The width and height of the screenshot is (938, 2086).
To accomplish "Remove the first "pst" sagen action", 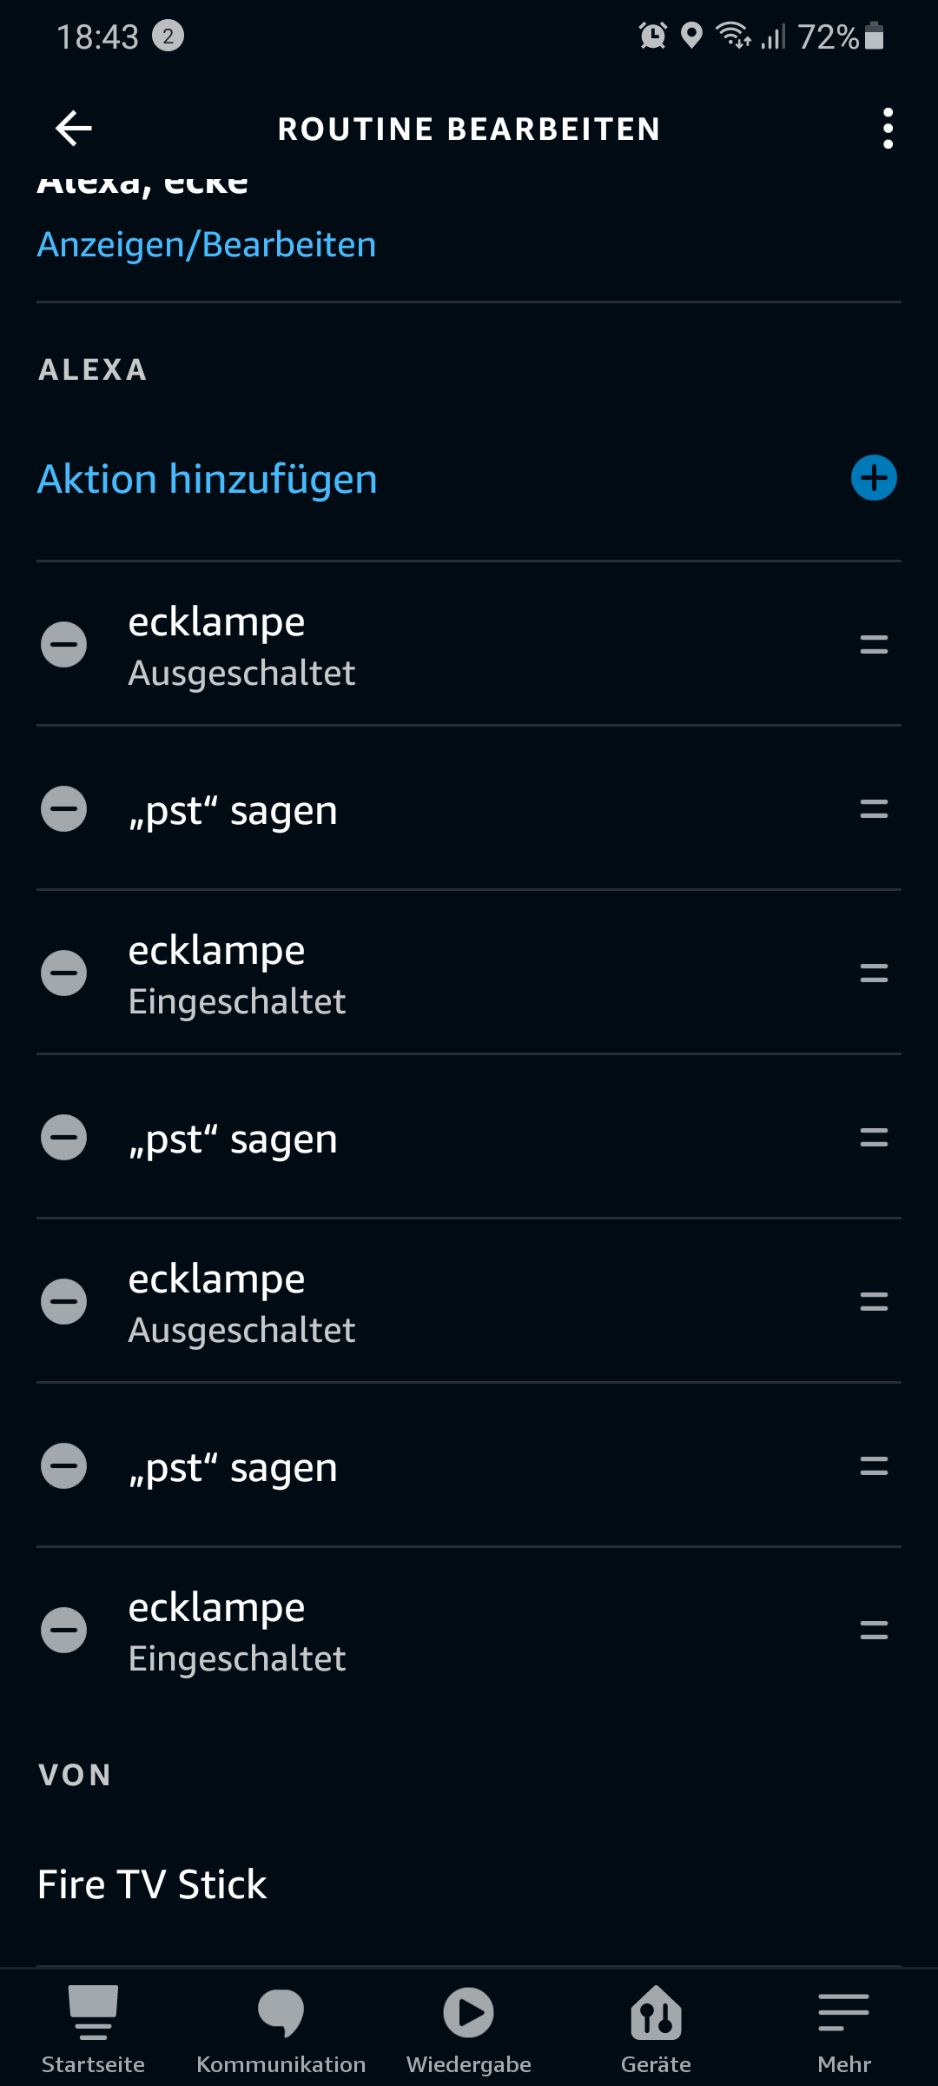I will coord(64,809).
